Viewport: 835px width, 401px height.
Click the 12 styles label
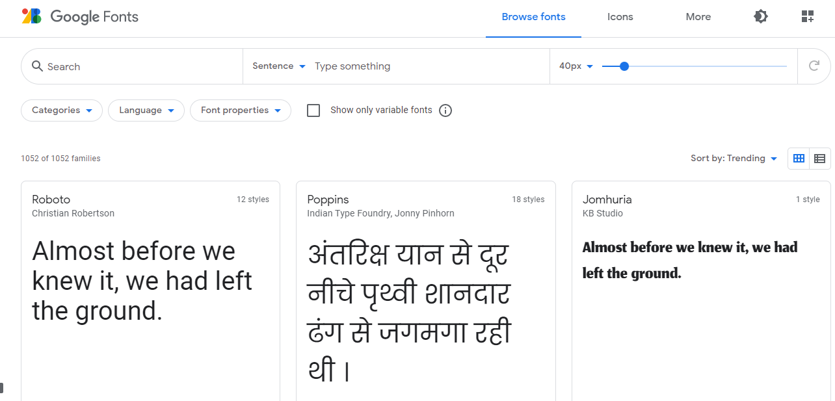[x=253, y=200]
